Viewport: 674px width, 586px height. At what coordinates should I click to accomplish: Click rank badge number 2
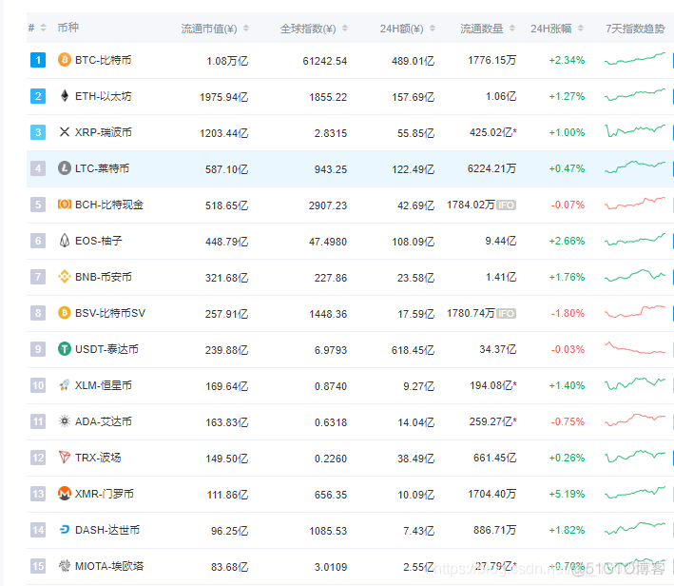(x=38, y=96)
